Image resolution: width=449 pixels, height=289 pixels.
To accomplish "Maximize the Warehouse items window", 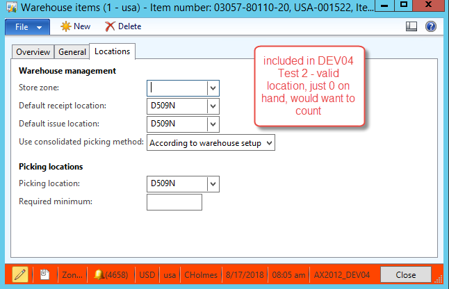I will coord(404,5).
